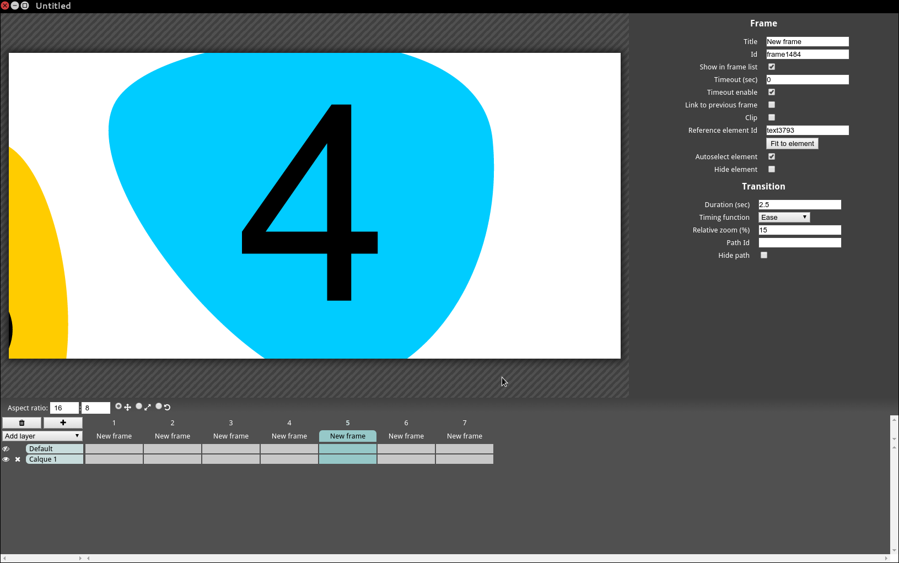
Task: Click the frame Title input field
Action: [x=808, y=41]
